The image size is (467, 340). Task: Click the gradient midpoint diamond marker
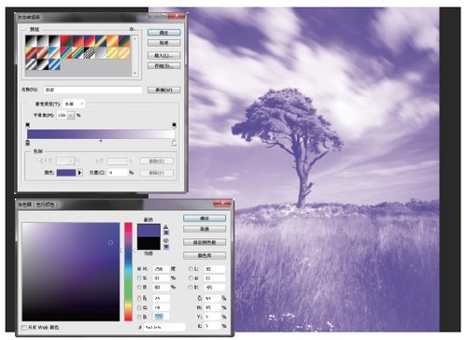point(101,141)
